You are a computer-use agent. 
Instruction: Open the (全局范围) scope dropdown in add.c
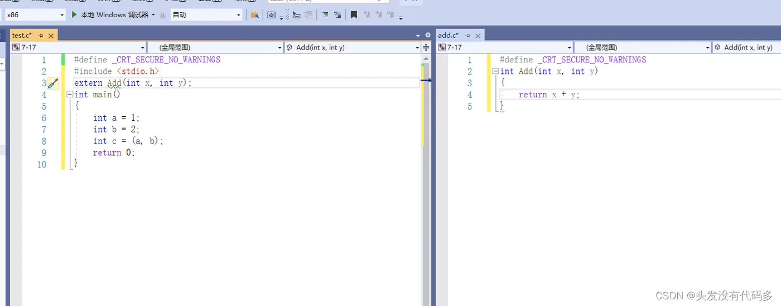point(643,47)
